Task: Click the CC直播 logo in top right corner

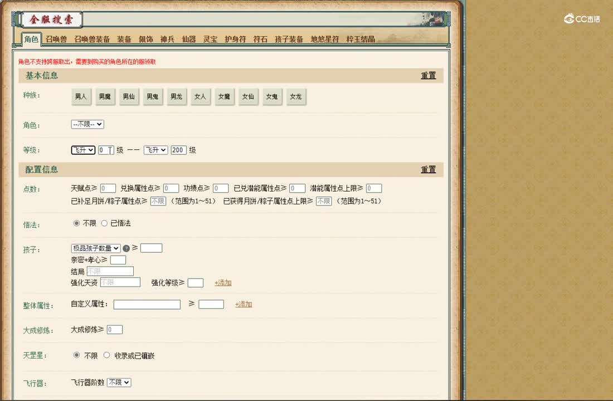Action: tap(581, 18)
